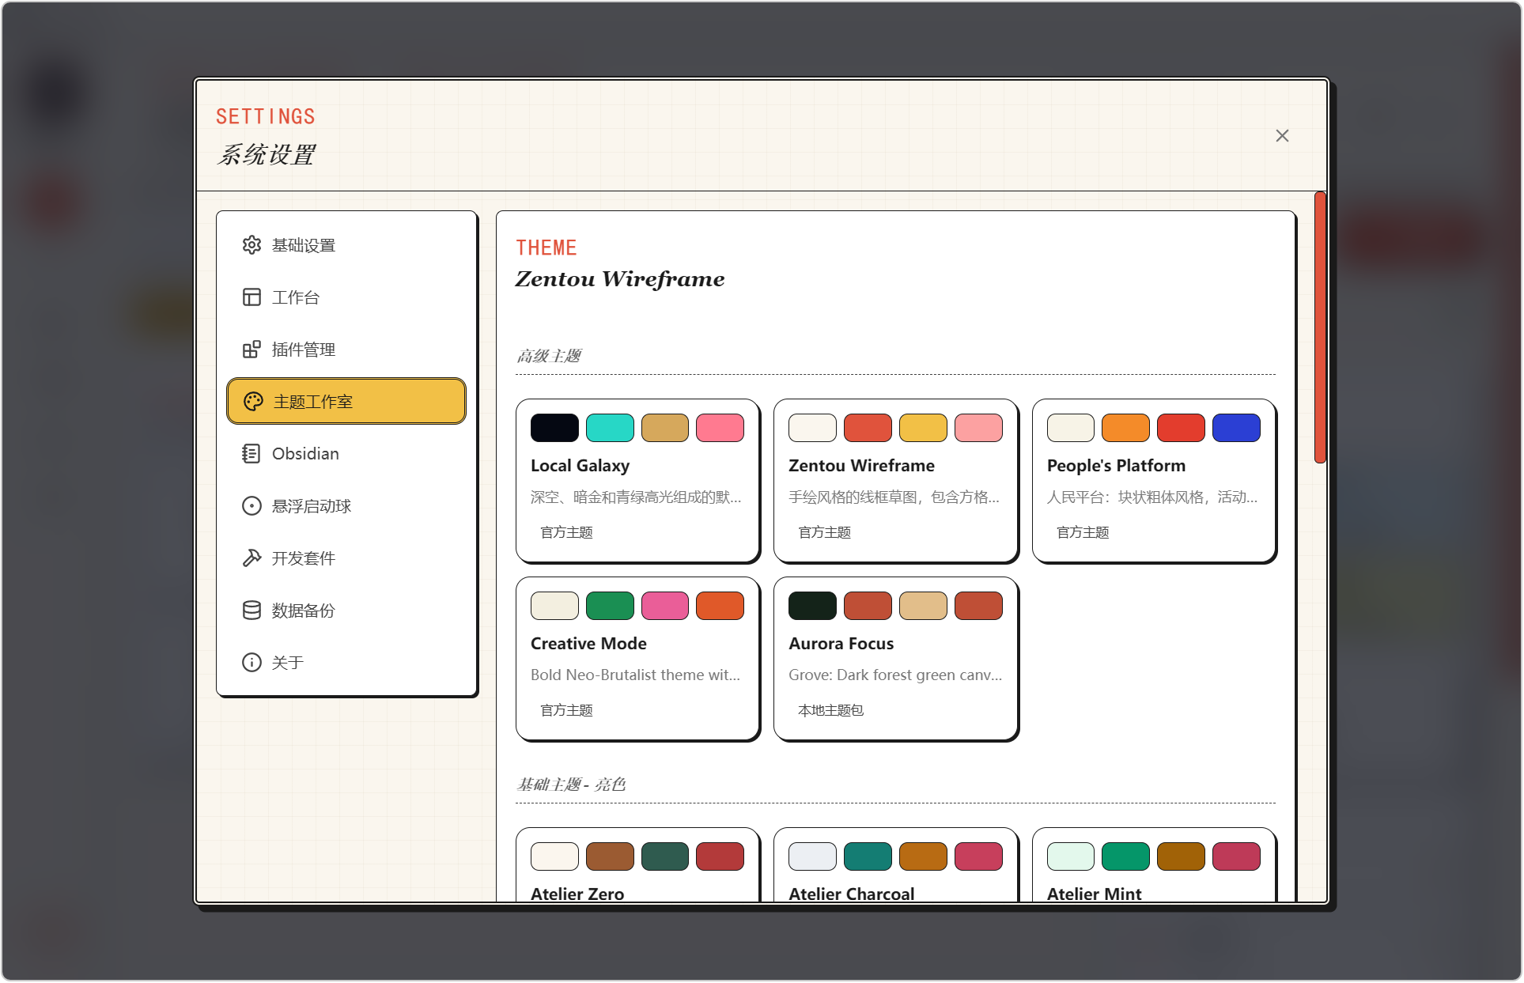The width and height of the screenshot is (1524, 983).
Task: Click the plugin blocks icon beside 插件管理
Action: tap(251, 350)
